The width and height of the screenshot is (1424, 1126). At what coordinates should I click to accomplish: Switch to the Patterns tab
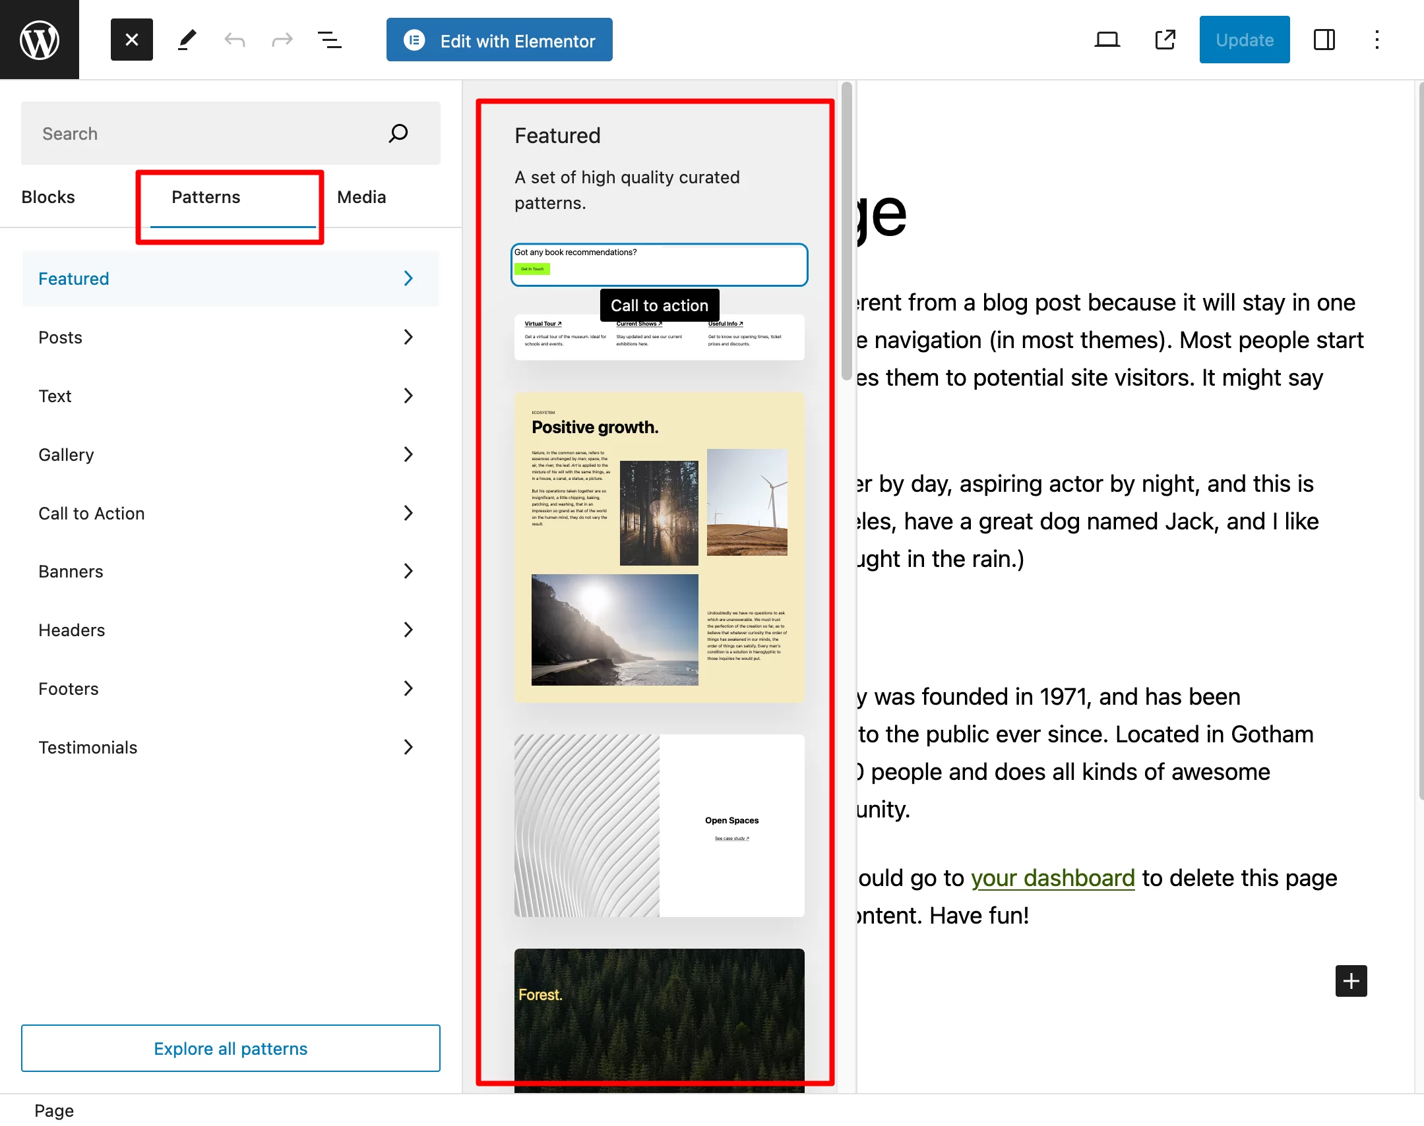click(x=207, y=196)
